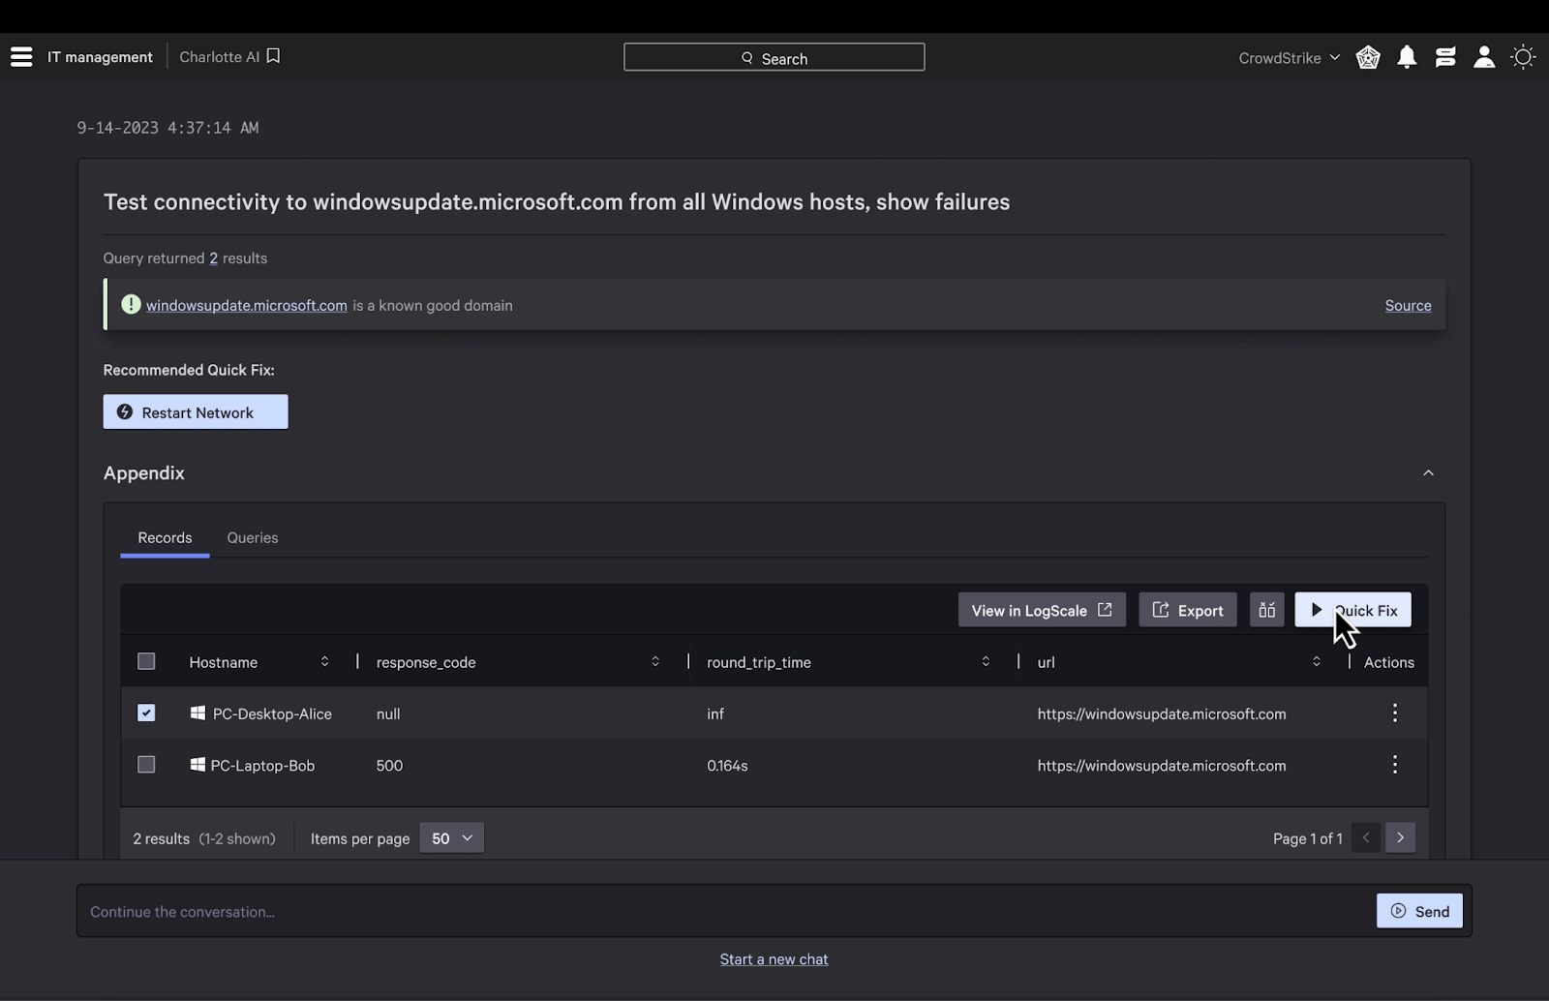The width and height of the screenshot is (1549, 1001).
Task: Open IT management section
Action: click(x=100, y=57)
